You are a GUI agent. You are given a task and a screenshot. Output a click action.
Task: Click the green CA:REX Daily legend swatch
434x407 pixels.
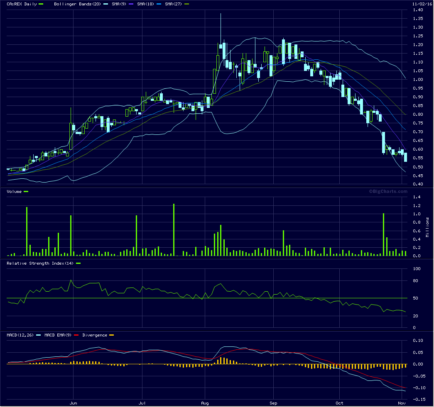click(41, 4)
